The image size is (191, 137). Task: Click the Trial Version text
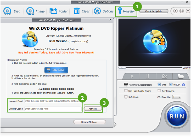[58, 41]
